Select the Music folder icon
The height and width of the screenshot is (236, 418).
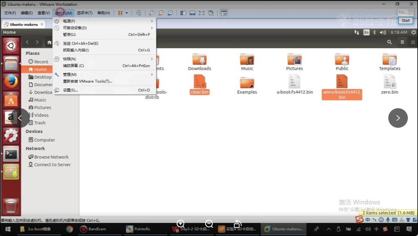[247, 59]
